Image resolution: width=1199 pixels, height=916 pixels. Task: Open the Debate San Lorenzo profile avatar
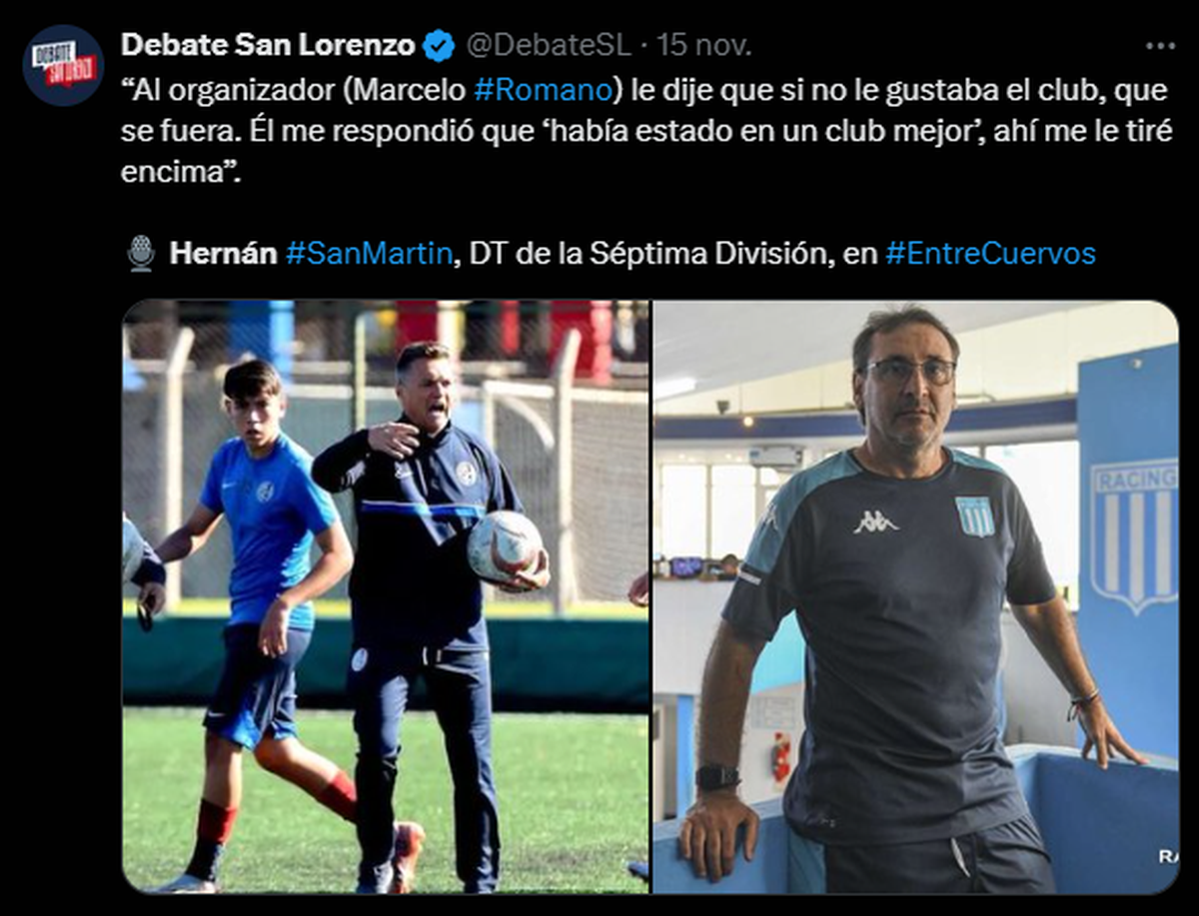coord(63,66)
